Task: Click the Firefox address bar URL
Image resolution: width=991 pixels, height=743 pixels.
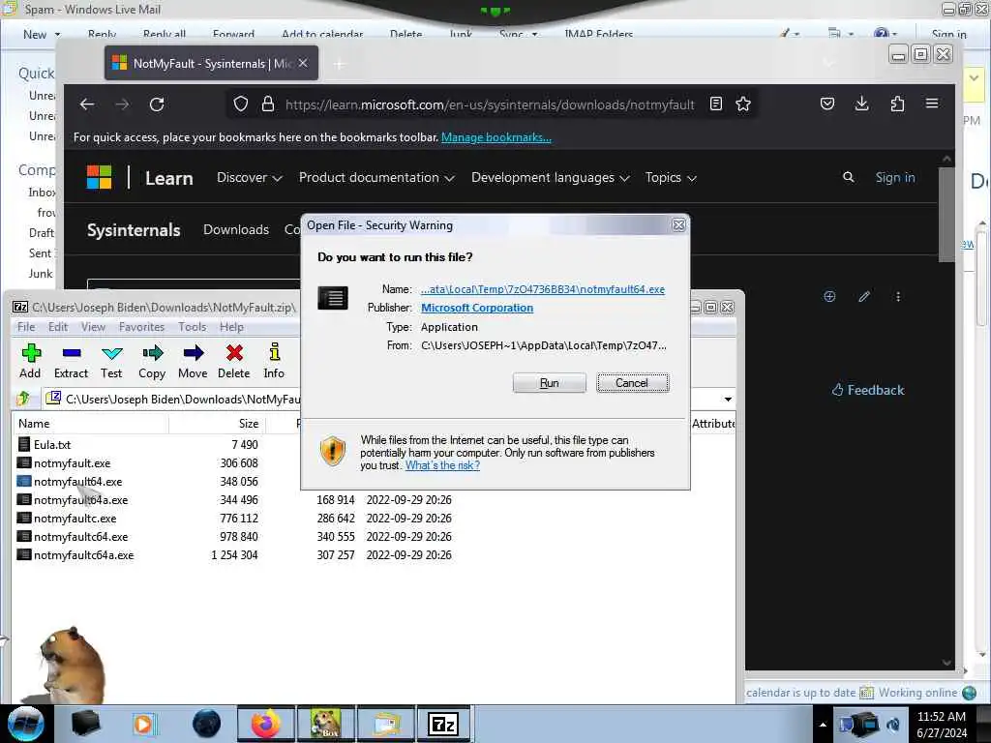Action: click(490, 104)
